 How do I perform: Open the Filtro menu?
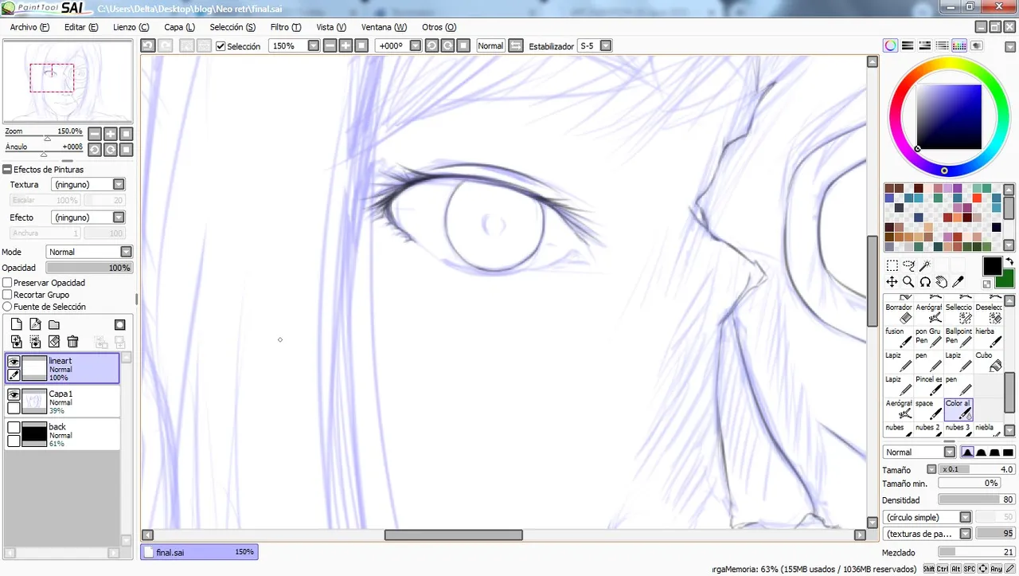(285, 27)
